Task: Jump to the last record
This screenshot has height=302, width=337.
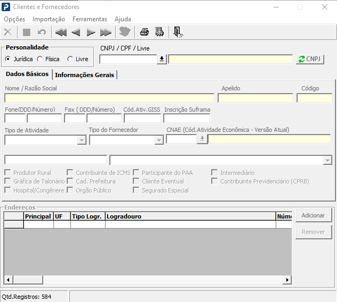Action: [106, 32]
